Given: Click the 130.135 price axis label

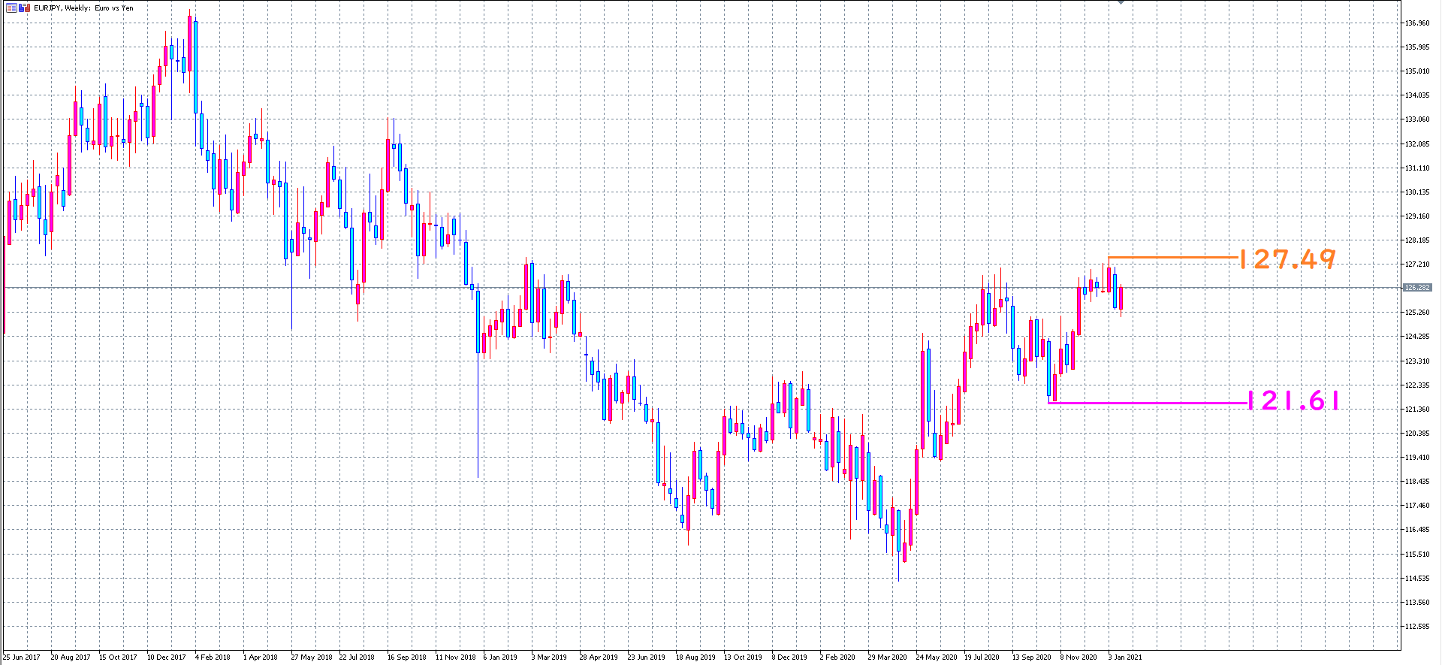Looking at the screenshot, I should tap(1417, 192).
